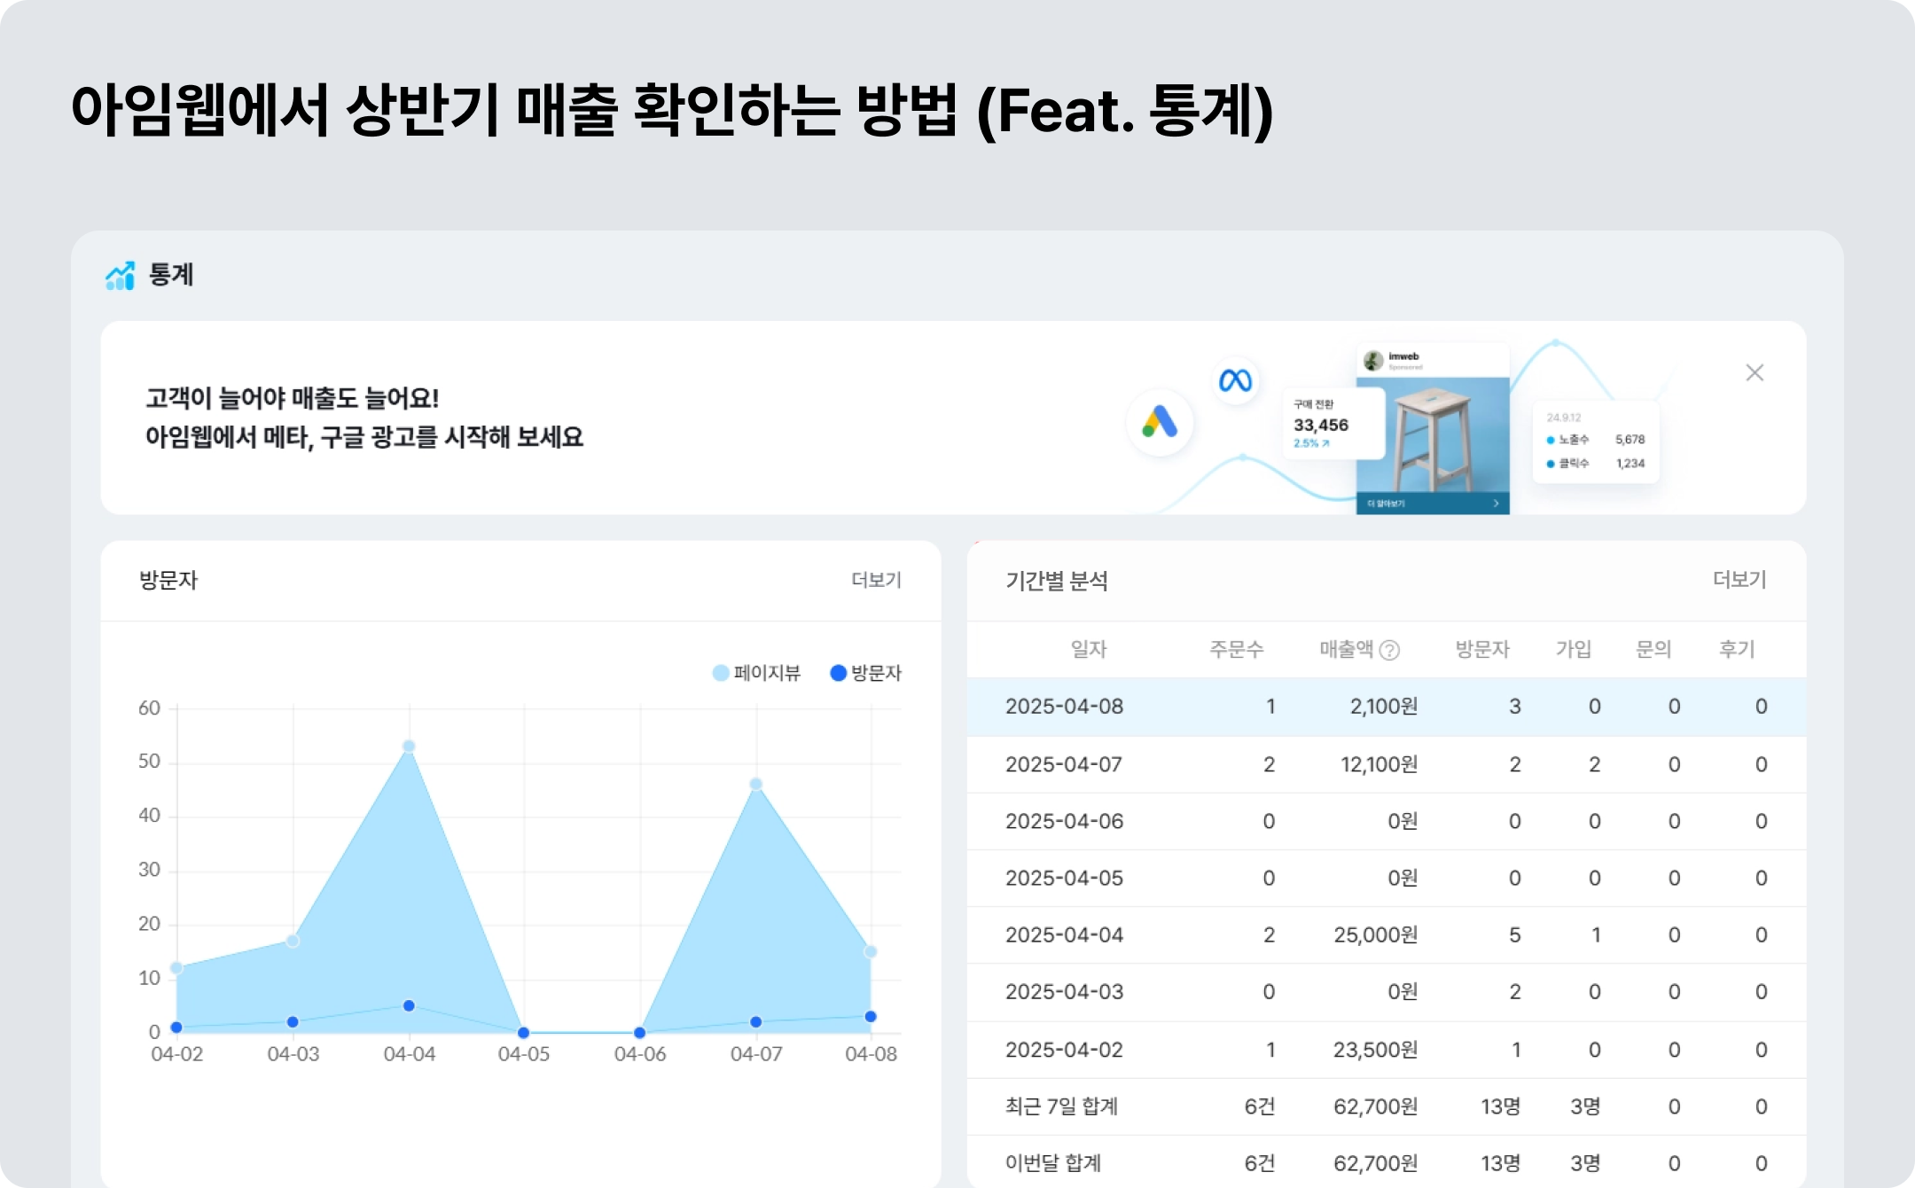1915x1188 pixels.
Task: Click the 주문수 column header
Action: 1236,650
